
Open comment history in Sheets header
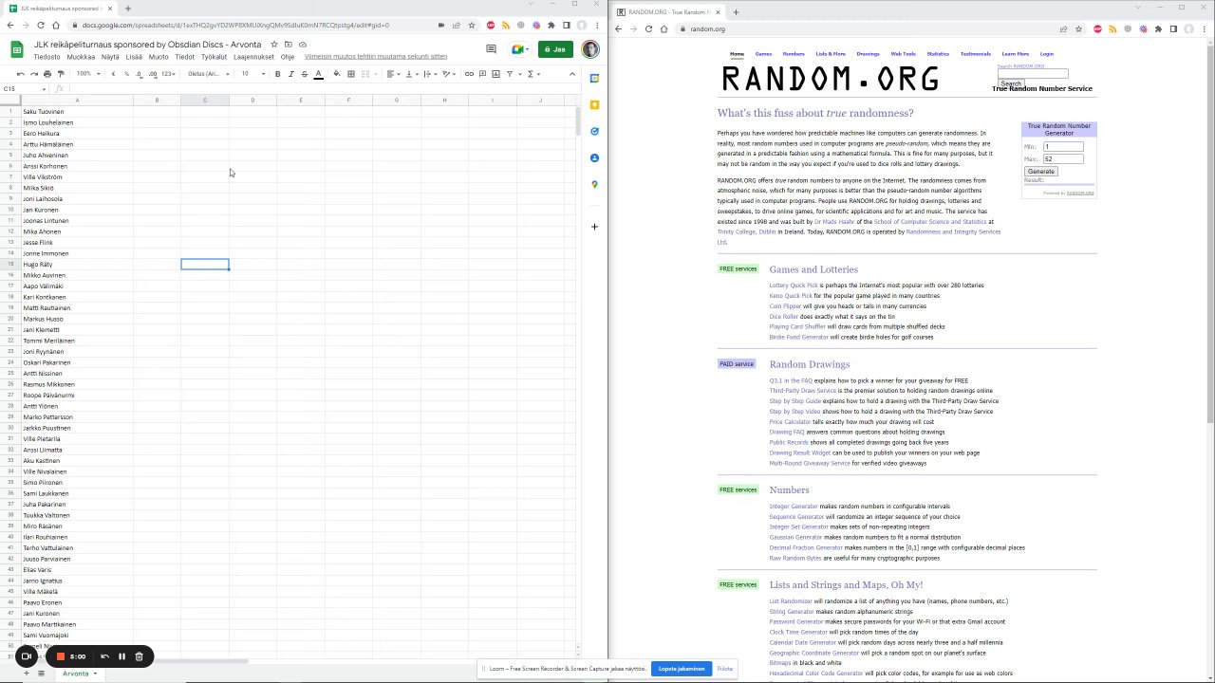pyautogui.click(x=491, y=49)
